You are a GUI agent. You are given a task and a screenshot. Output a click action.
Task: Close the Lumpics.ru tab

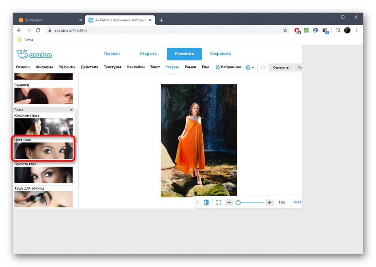pyautogui.click(x=80, y=20)
